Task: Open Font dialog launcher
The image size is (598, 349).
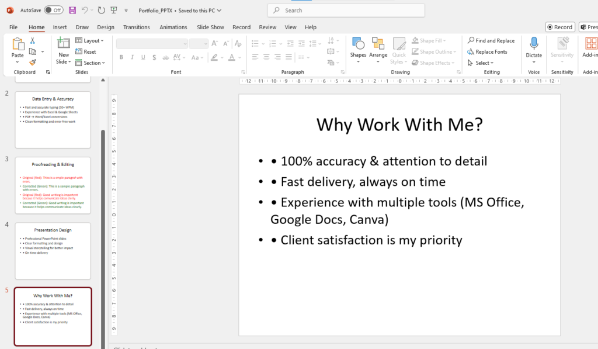Action: coord(244,72)
